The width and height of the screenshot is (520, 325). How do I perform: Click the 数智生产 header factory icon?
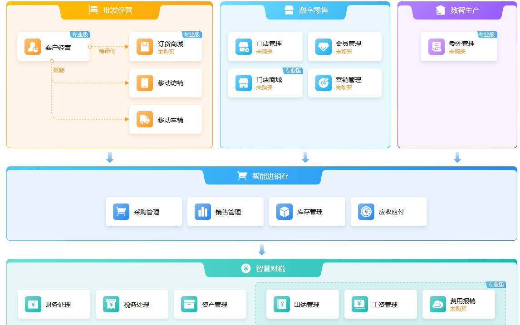pyautogui.click(x=441, y=10)
